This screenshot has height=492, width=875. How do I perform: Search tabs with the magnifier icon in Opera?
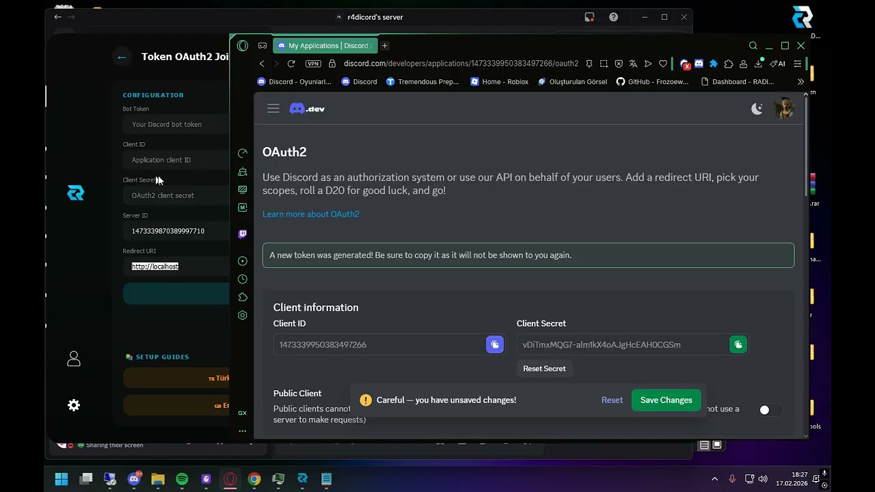[753, 46]
